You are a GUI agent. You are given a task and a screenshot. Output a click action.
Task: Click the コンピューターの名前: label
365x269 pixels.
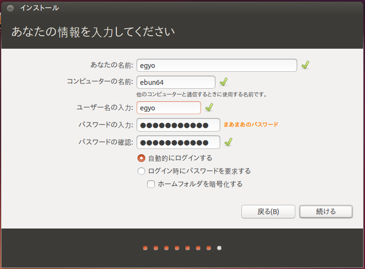pos(100,81)
